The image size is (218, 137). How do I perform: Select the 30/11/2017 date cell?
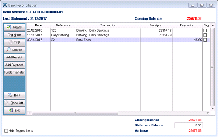point(38,40)
